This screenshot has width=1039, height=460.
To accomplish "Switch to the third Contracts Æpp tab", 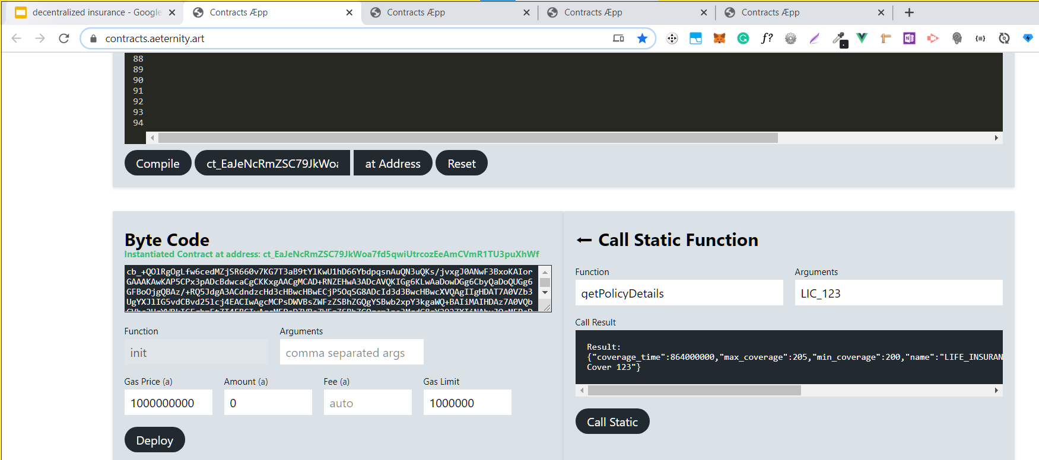I will coord(627,12).
